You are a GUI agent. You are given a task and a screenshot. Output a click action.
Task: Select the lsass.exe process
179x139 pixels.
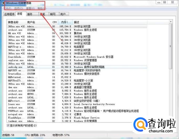(x=77, y=104)
